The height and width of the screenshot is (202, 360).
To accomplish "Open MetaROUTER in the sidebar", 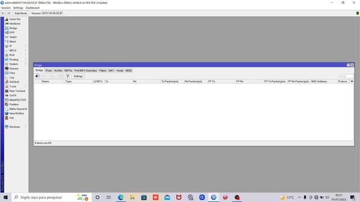I will coord(17,100).
